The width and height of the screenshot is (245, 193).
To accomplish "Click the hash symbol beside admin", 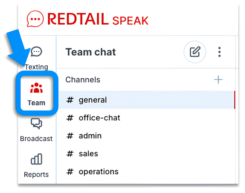I will point(70,136).
